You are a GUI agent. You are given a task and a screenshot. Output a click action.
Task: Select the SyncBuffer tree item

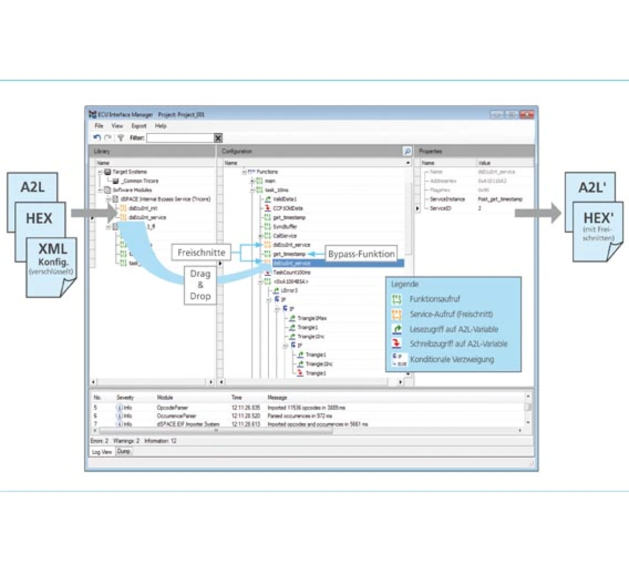click(x=285, y=227)
